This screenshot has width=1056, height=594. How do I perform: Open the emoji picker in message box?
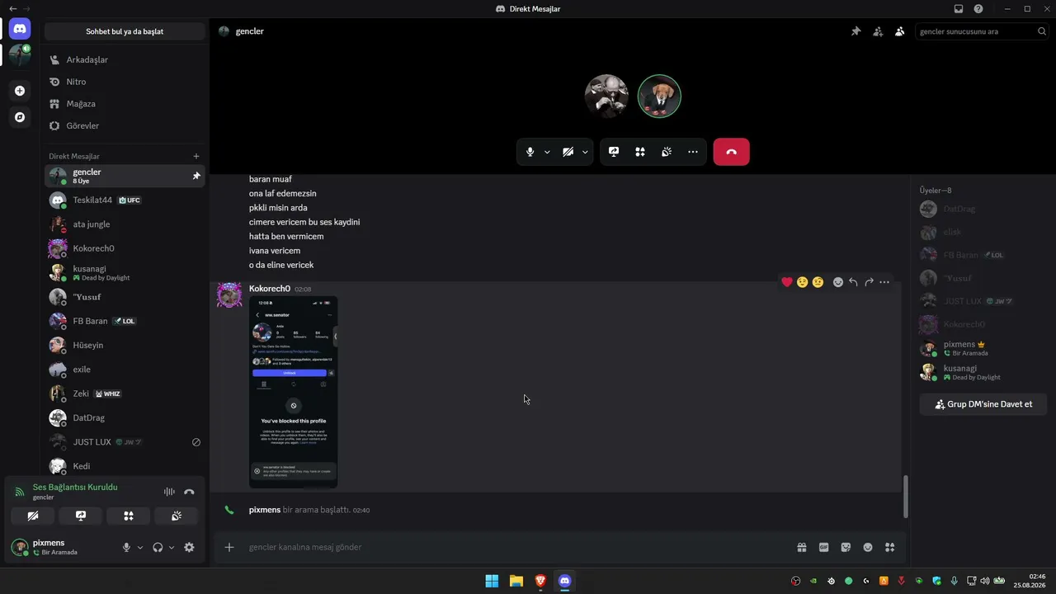click(868, 547)
